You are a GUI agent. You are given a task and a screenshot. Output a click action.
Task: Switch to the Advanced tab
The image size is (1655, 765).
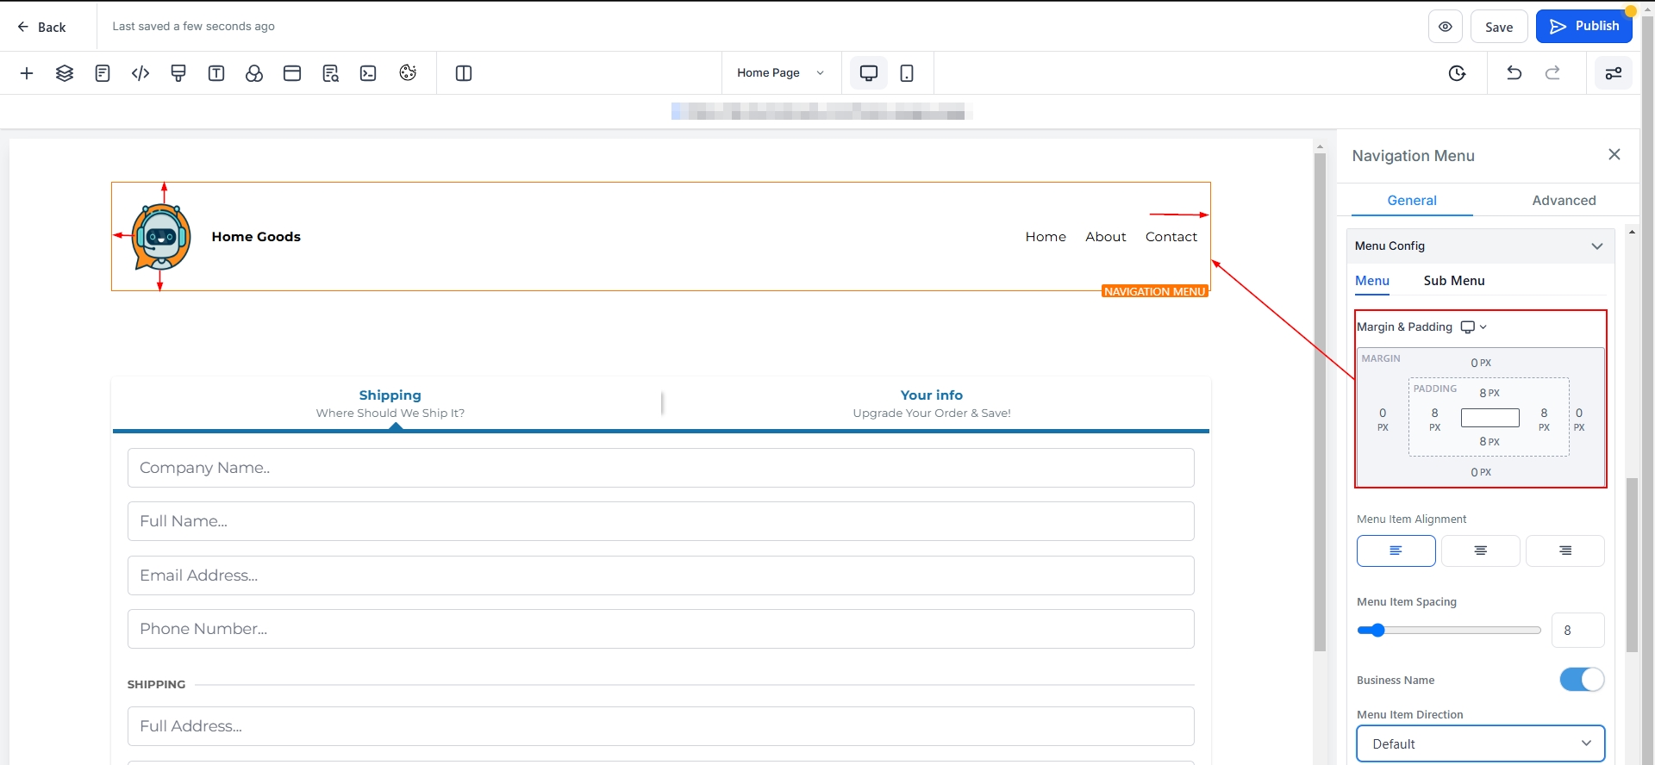(x=1564, y=201)
